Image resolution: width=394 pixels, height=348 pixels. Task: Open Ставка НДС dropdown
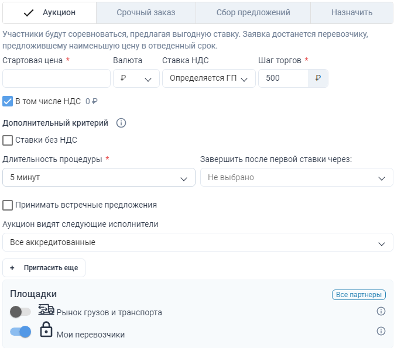[x=209, y=78]
